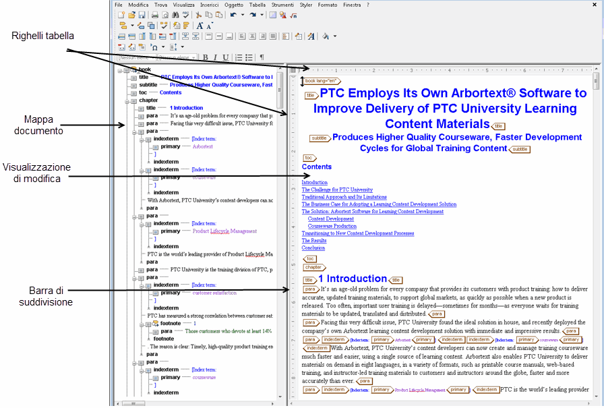Open the second element combo box

click(x=177, y=57)
